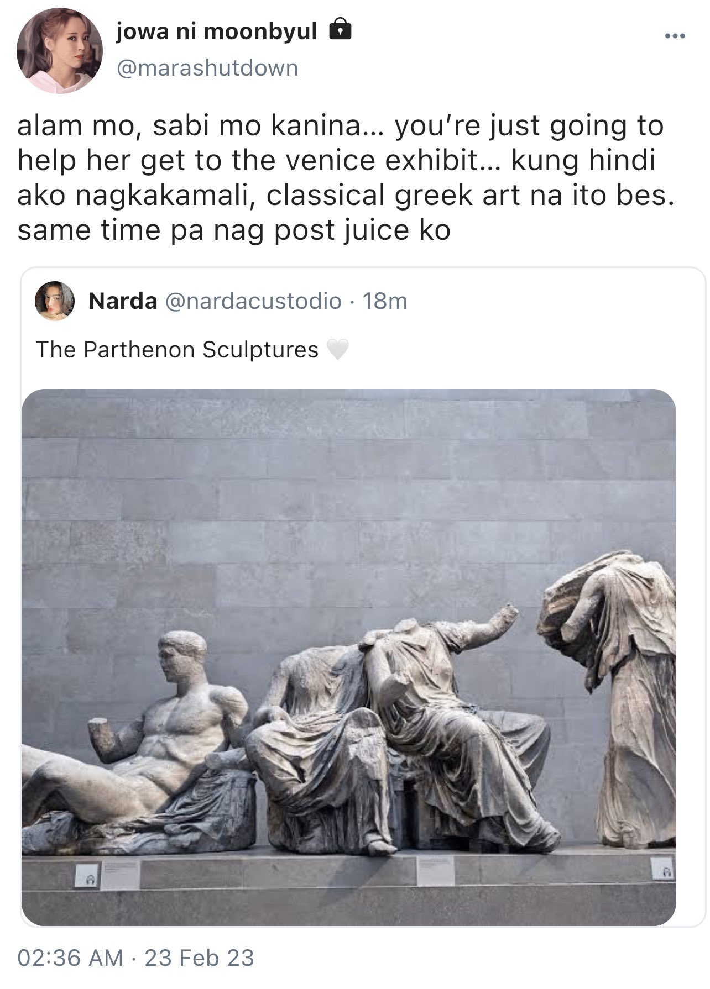Tap the white heart emoji in quoted tweet
Viewport: 710px width, 989px height.
(338, 350)
